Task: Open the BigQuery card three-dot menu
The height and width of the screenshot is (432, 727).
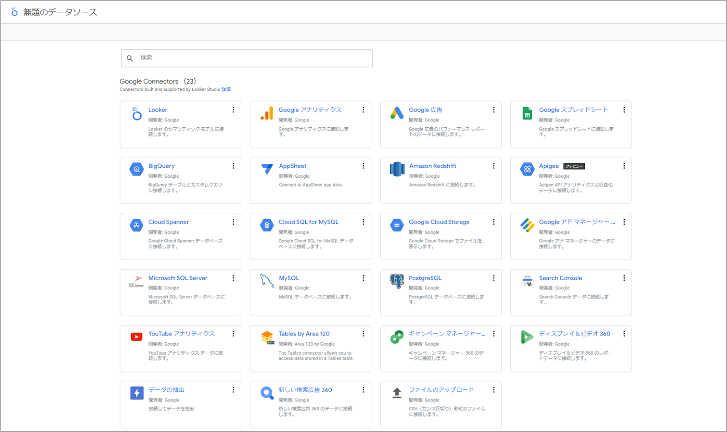Action: pos(233,166)
